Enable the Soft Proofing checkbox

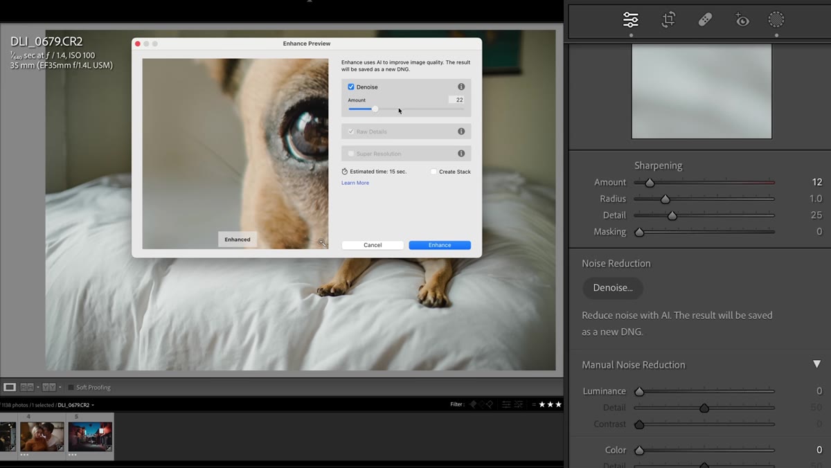(71, 387)
